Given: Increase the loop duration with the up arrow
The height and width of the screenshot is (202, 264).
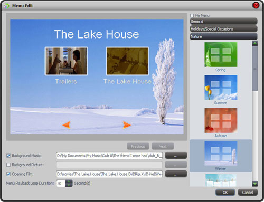Looking at the screenshot, I should click(x=69, y=181).
